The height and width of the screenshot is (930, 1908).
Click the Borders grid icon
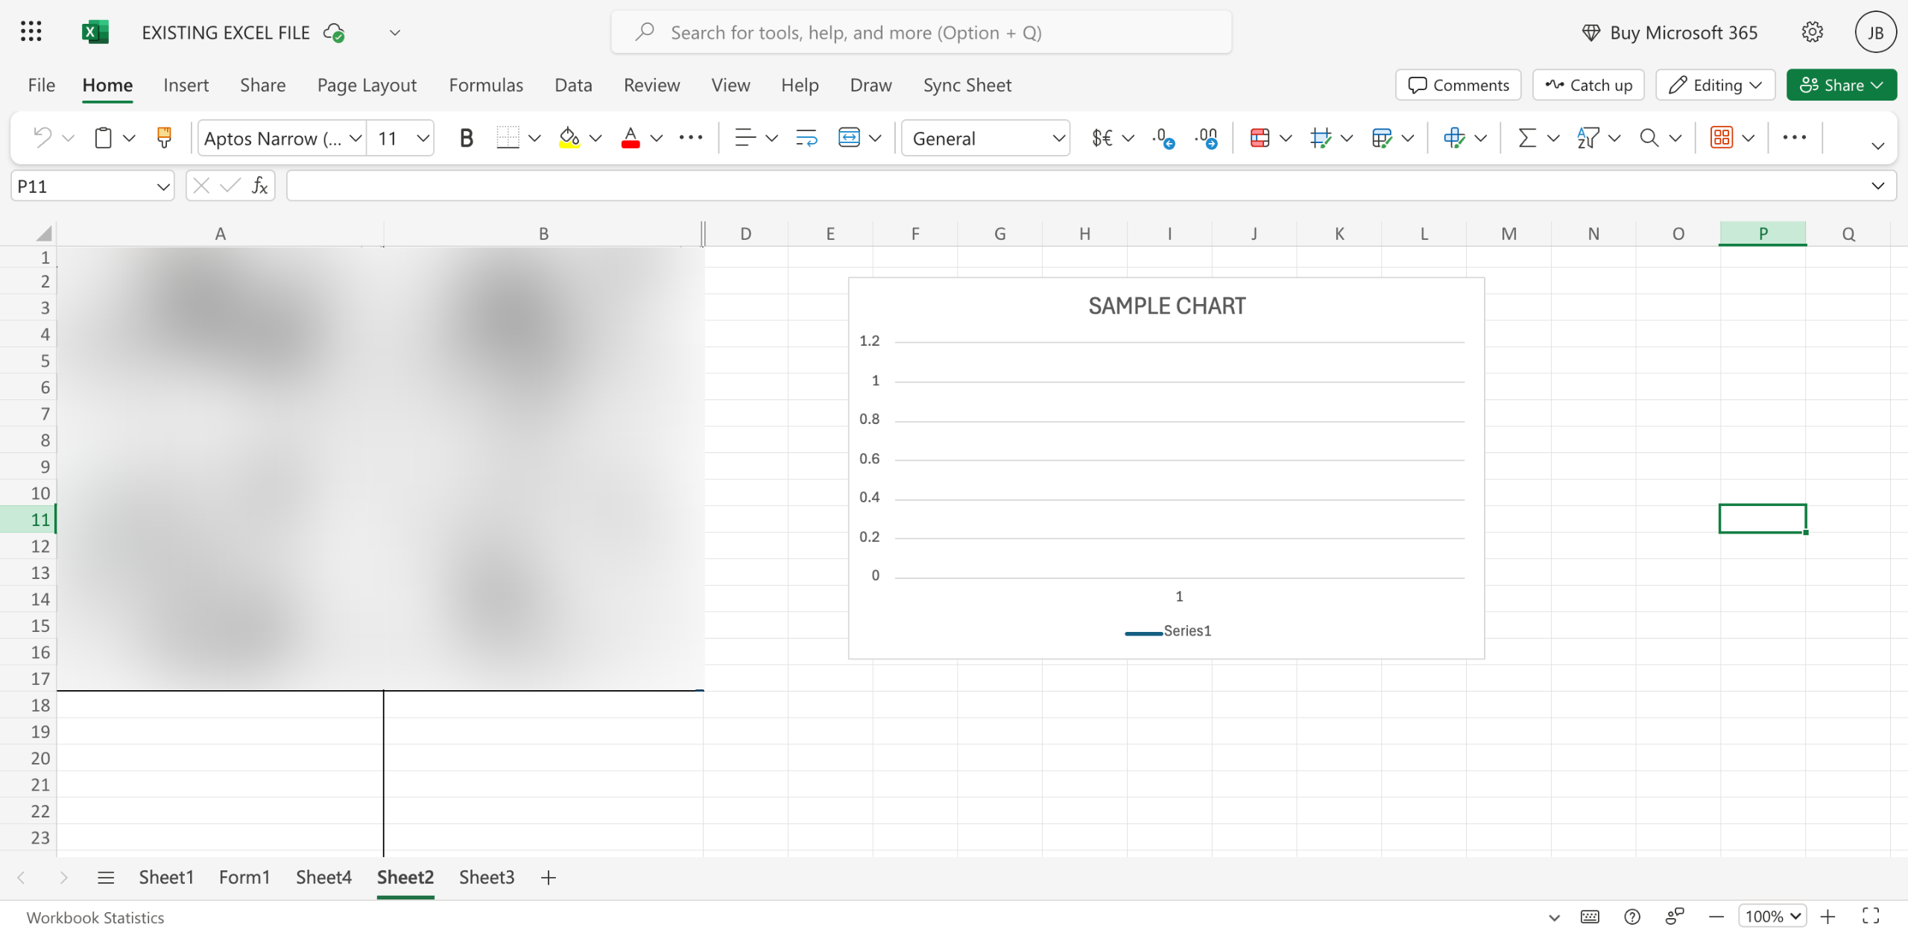[x=508, y=138]
